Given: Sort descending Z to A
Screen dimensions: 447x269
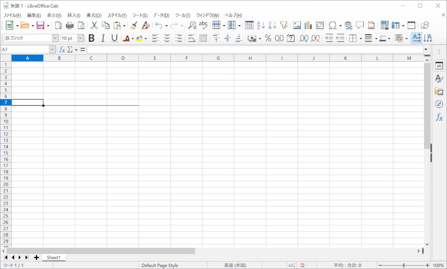Looking at the screenshot, I should click(x=272, y=25).
